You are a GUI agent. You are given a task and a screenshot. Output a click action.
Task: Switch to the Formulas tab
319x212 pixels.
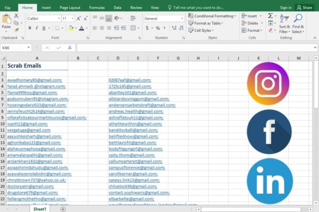click(97, 8)
